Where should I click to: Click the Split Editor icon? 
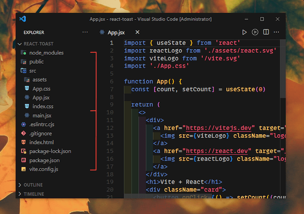(266, 32)
